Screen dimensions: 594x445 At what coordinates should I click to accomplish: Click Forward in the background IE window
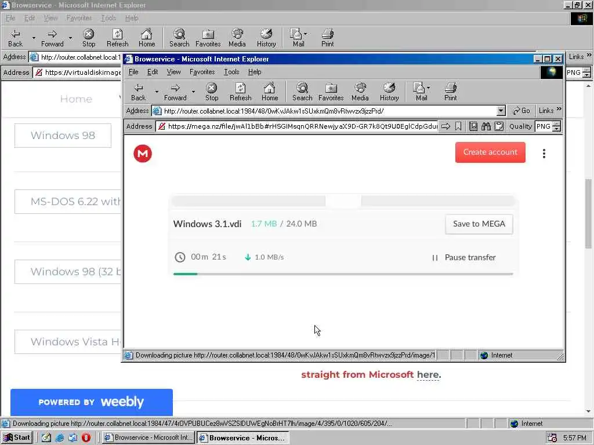click(x=52, y=38)
